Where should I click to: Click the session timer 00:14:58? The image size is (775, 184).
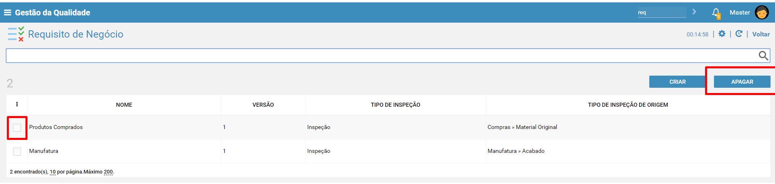pyautogui.click(x=697, y=34)
